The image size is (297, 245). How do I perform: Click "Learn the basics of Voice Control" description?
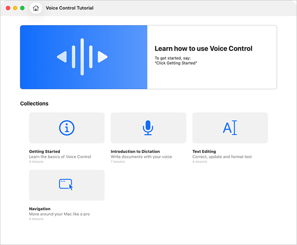[60, 157]
